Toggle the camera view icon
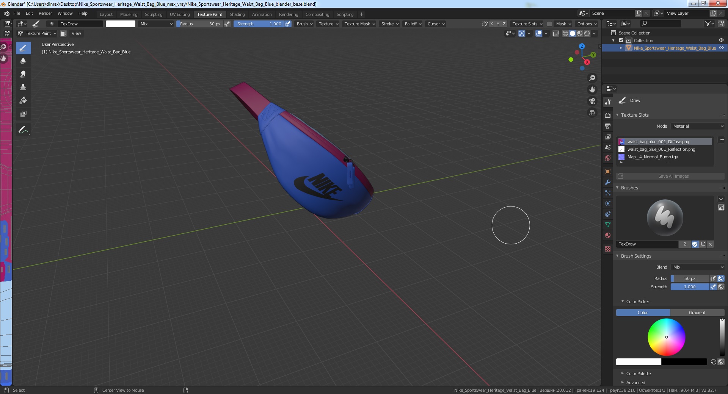The image size is (728, 394). [x=592, y=101]
